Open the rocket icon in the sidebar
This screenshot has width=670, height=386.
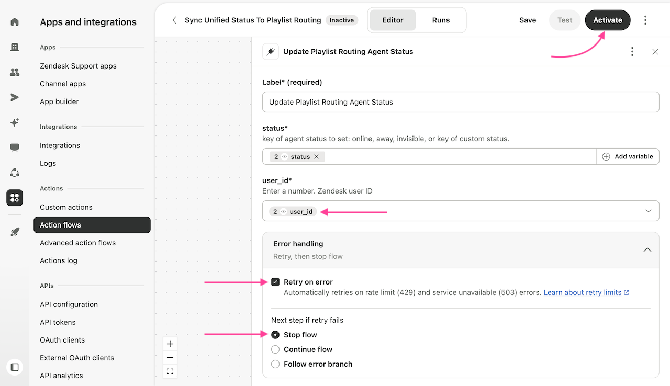point(15,232)
